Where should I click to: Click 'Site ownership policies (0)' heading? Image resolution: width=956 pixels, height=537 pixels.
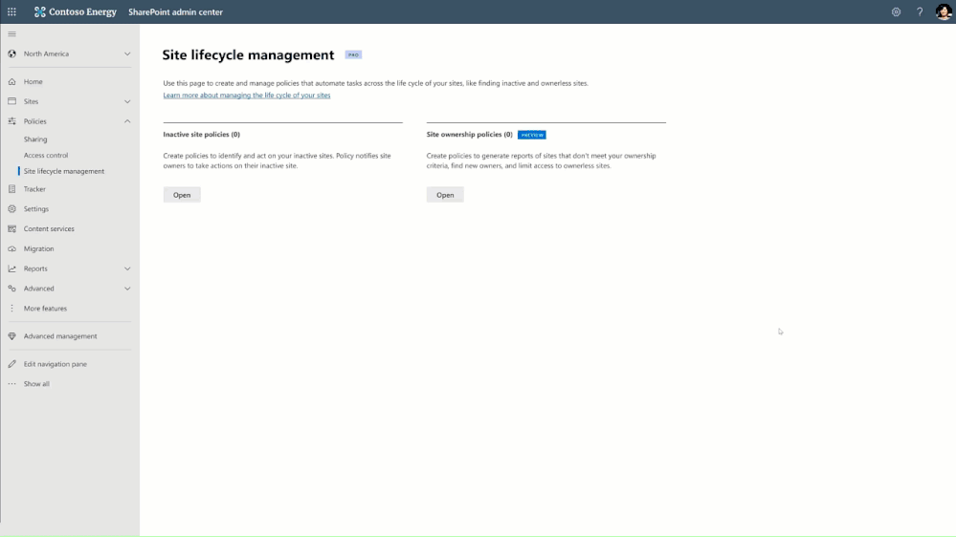point(470,134)
